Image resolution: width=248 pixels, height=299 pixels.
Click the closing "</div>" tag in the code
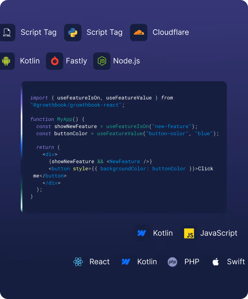pyautogui.click(x=51, y=183)
